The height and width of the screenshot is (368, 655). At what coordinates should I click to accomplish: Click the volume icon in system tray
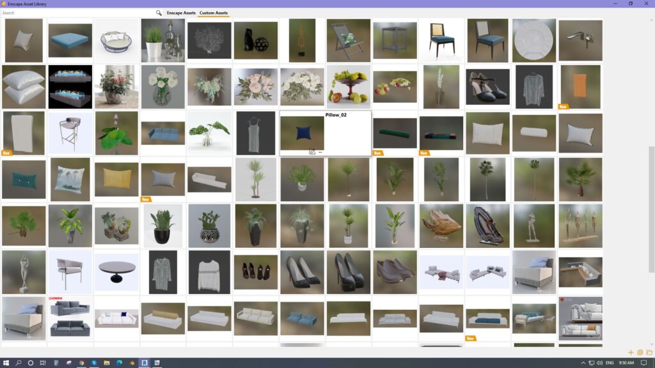pos(600,363)
